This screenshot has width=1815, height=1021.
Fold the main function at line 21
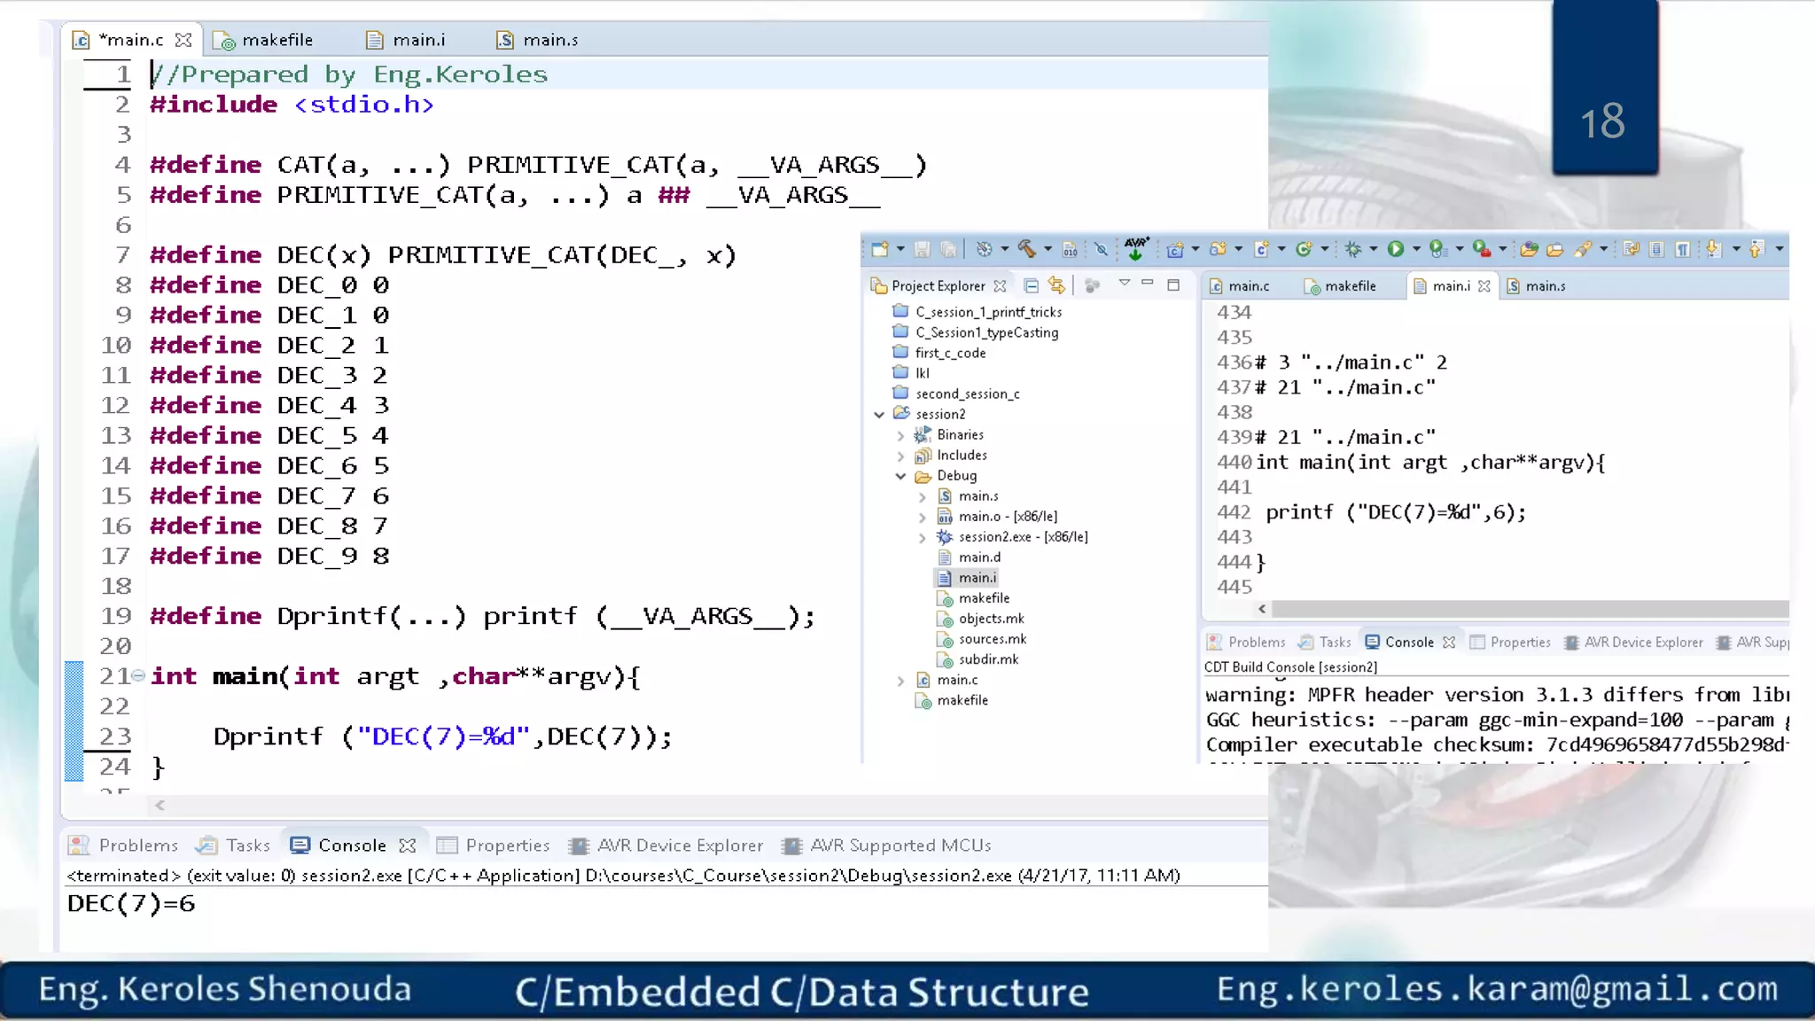[138, 676]
